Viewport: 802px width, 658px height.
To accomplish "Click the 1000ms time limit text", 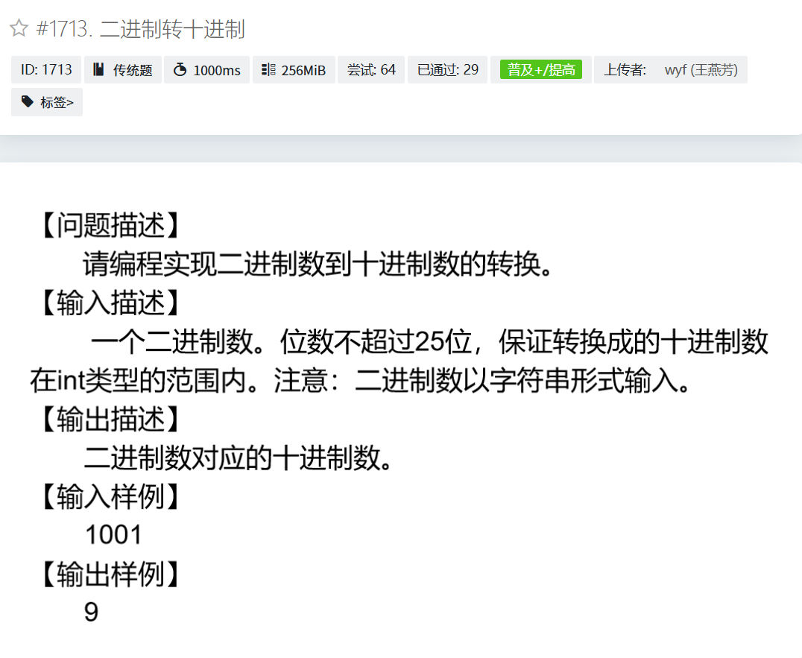I will tap(216, 70).
